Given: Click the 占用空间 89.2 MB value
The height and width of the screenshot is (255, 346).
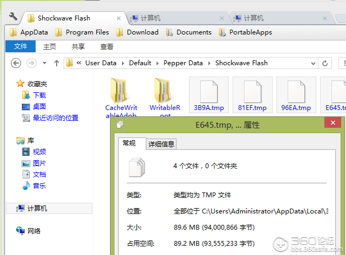Looking at the screenshot, I should 214,244.
